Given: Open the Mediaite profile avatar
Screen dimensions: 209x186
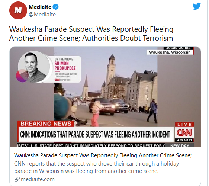Looking at the screenshot, I should tap(18, 10).
